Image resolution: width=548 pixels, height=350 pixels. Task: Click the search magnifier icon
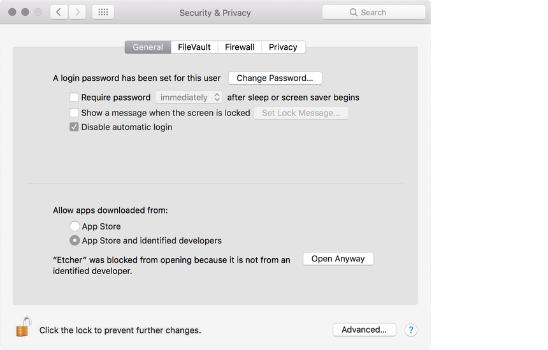click(x=354, y=12)
